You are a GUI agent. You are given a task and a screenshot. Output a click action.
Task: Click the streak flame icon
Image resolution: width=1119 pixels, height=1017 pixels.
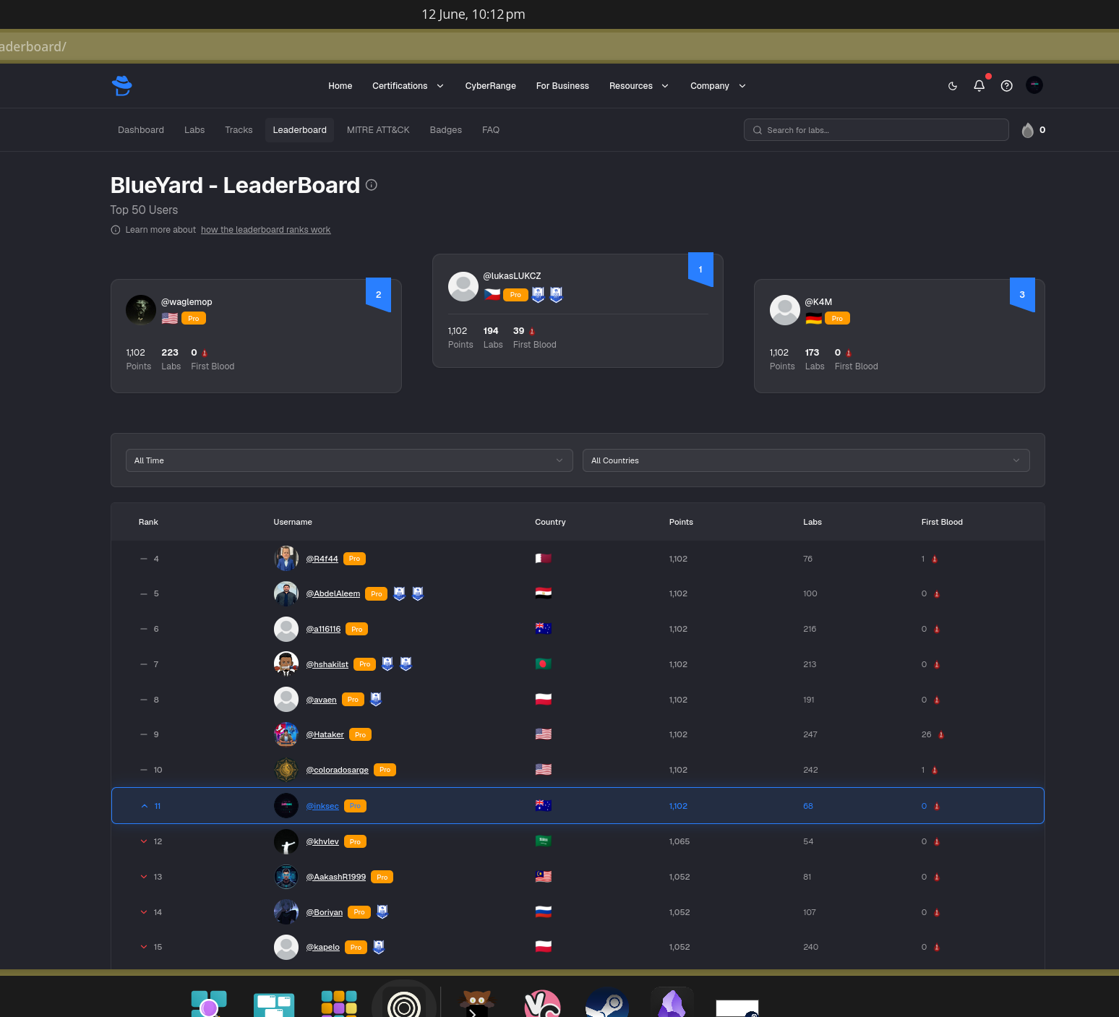pos(1027,130)
